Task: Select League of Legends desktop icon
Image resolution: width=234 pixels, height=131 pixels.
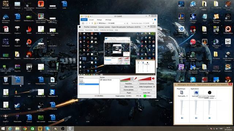Action: coord(181,19)
